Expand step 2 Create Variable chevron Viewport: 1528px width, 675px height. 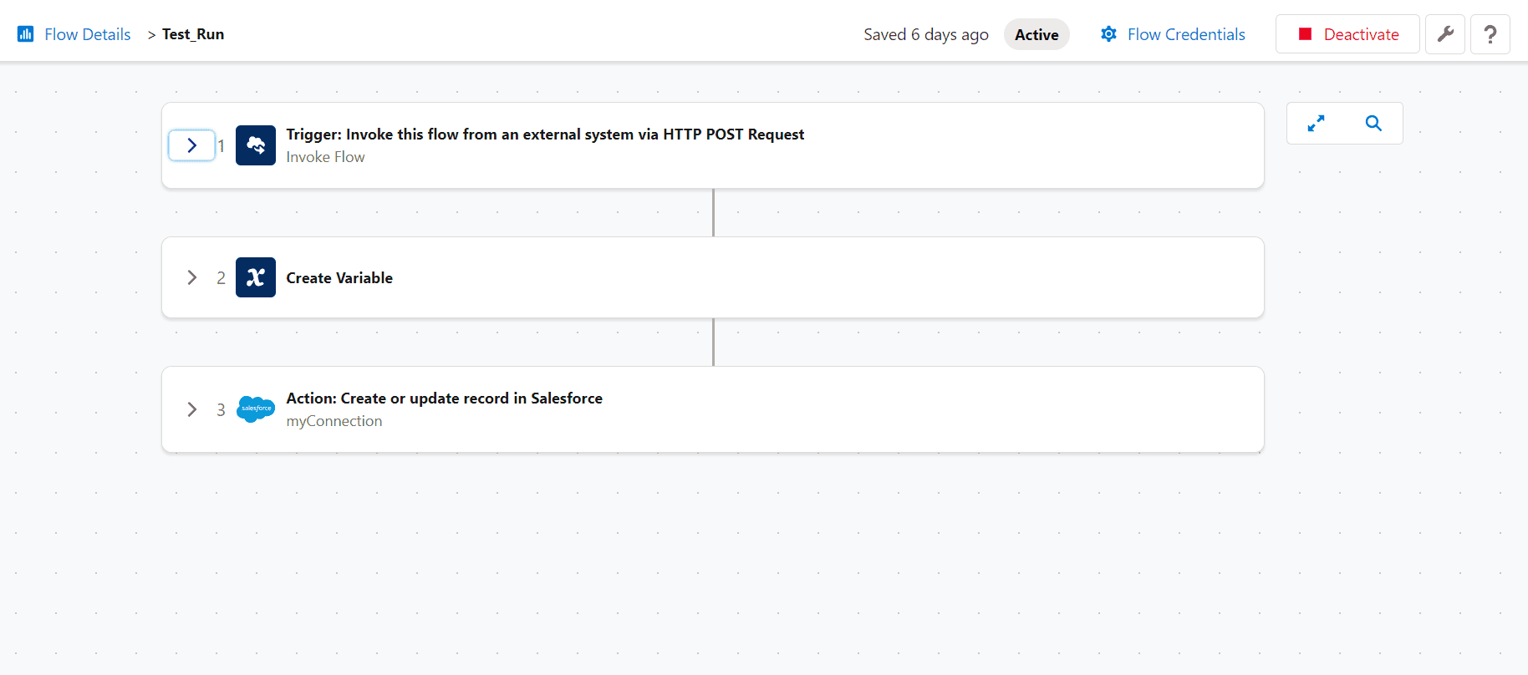192,277
